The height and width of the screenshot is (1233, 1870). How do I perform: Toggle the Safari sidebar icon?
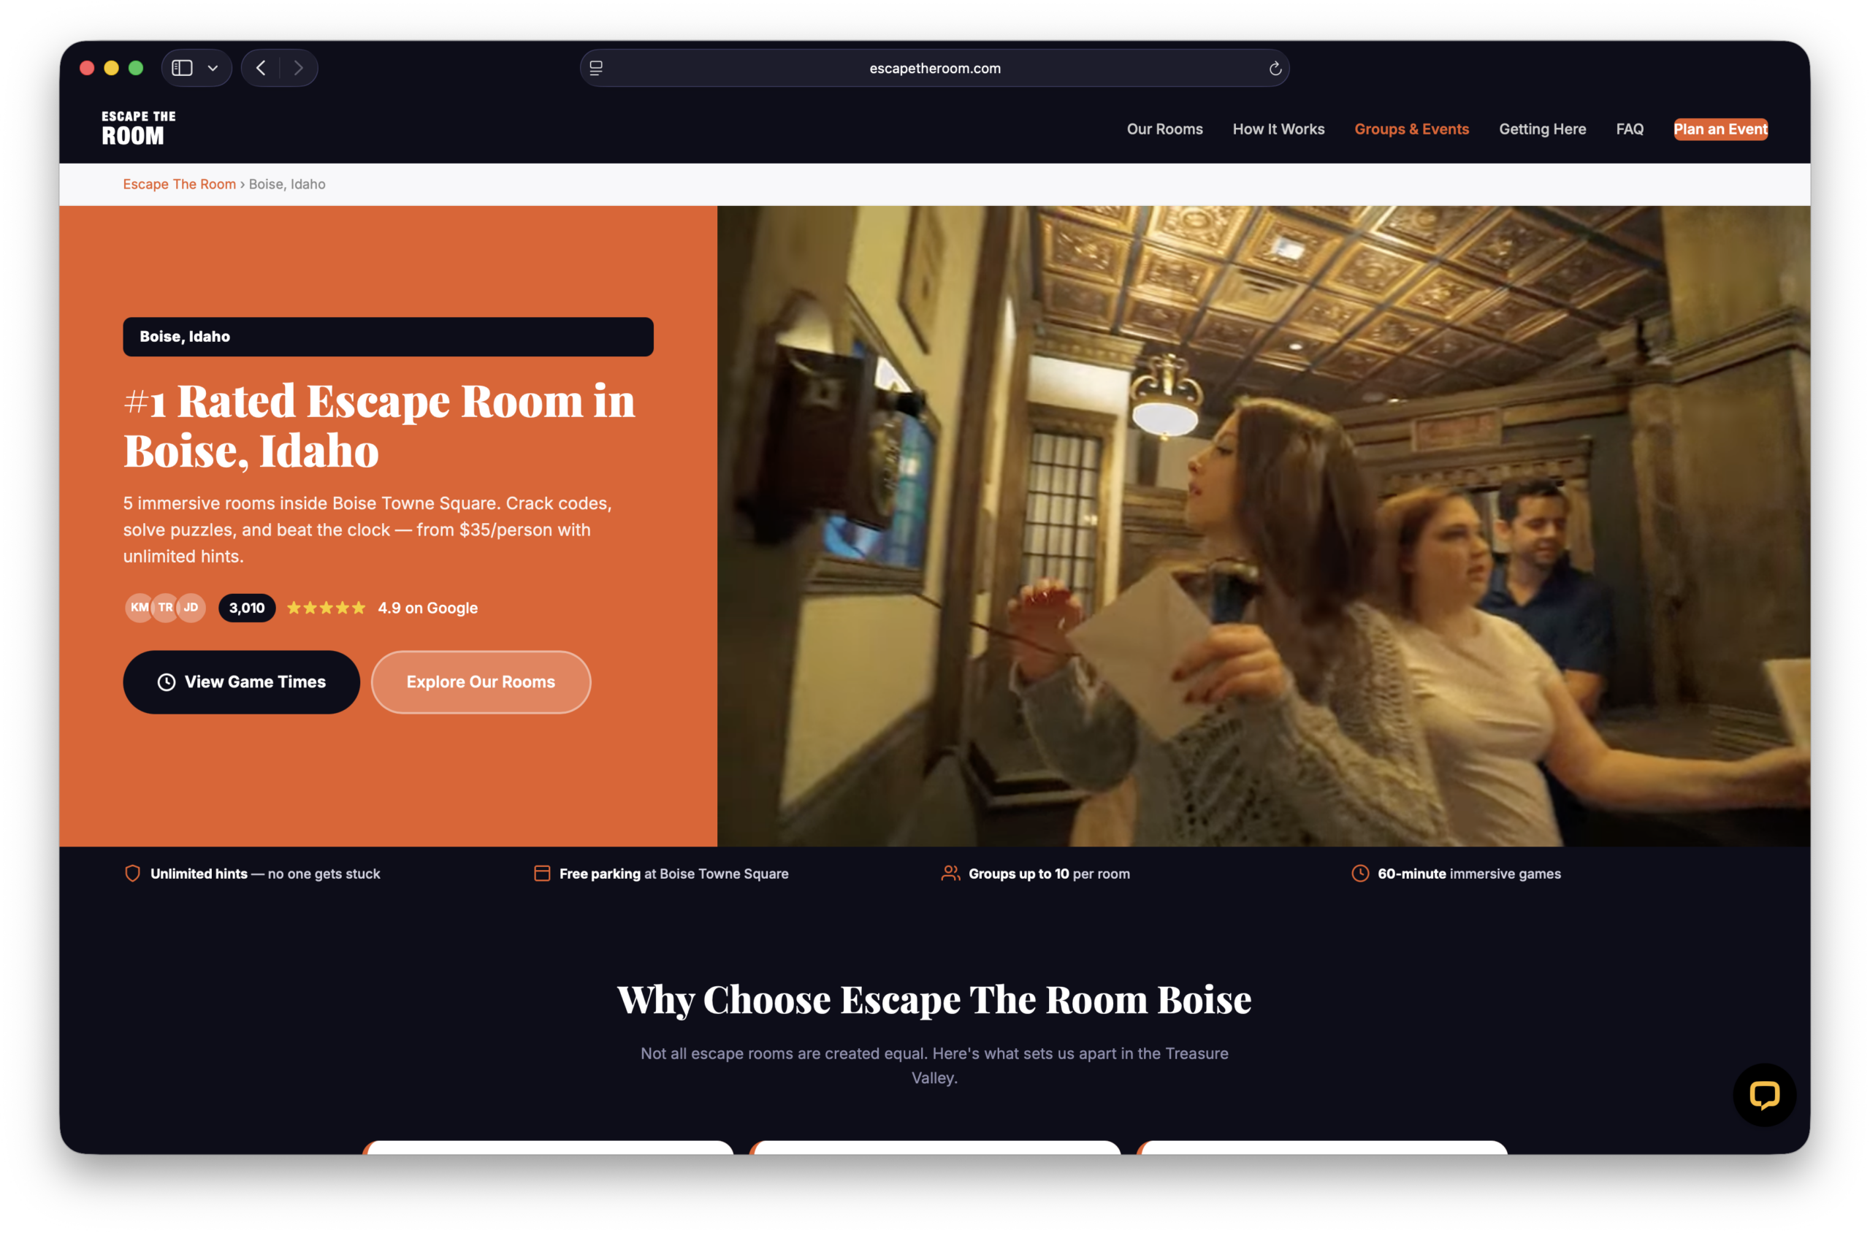tap(182, 69)
